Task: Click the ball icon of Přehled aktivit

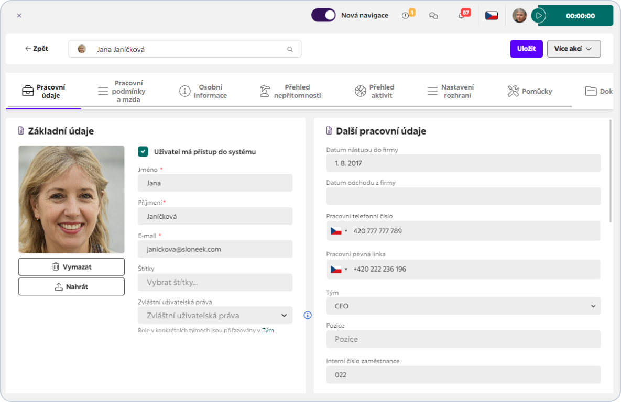Action: 361,91
